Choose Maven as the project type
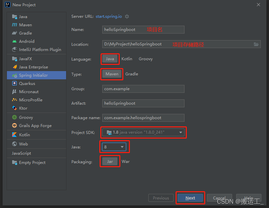The width and height of the screenshot is (269, 208). pyautogui.click(x=112, y=74)
